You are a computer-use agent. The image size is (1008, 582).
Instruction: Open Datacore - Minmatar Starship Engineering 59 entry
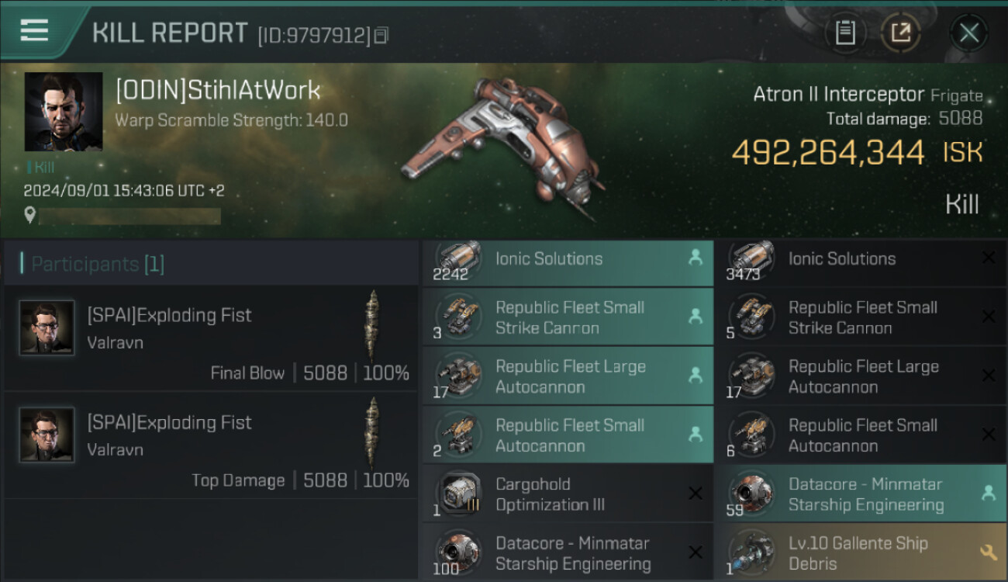click(861, 494)
